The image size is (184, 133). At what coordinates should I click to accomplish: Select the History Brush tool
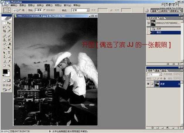pos(9,40)
